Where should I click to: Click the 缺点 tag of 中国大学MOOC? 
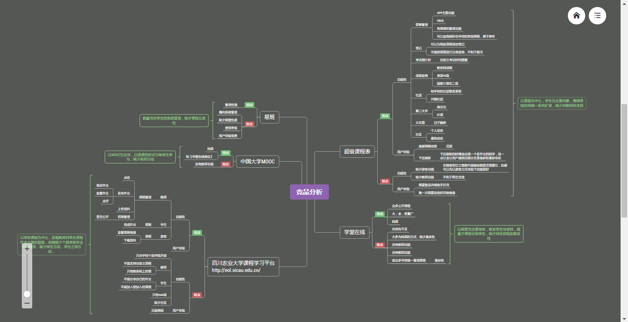(x=225, y=164)
